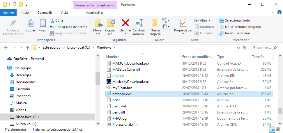Open the Administrar tab
This screenshot has width=283, height=133.
pyautogui.click(x=95, y=13)
